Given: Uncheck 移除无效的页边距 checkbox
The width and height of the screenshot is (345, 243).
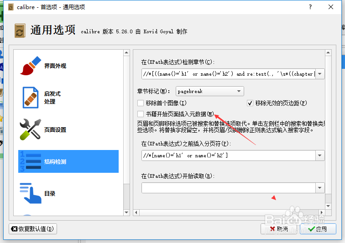Looking at the screenshot, I should [x=250, y=103].
